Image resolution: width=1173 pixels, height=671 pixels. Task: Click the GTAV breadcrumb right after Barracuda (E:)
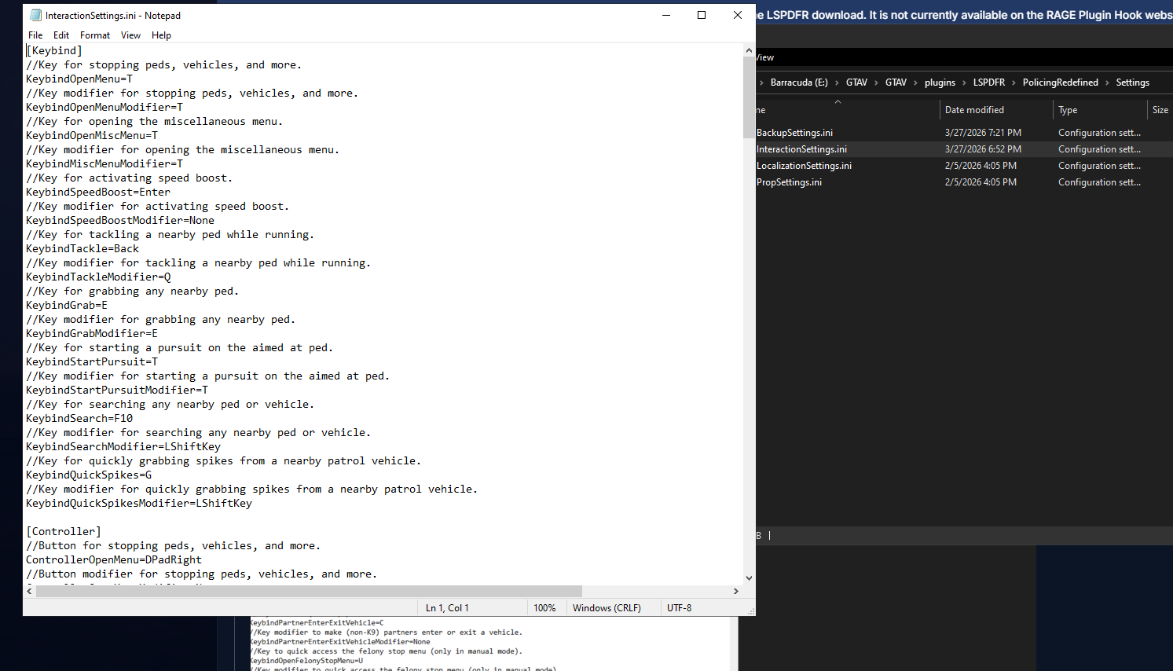[x=856, y=82]
